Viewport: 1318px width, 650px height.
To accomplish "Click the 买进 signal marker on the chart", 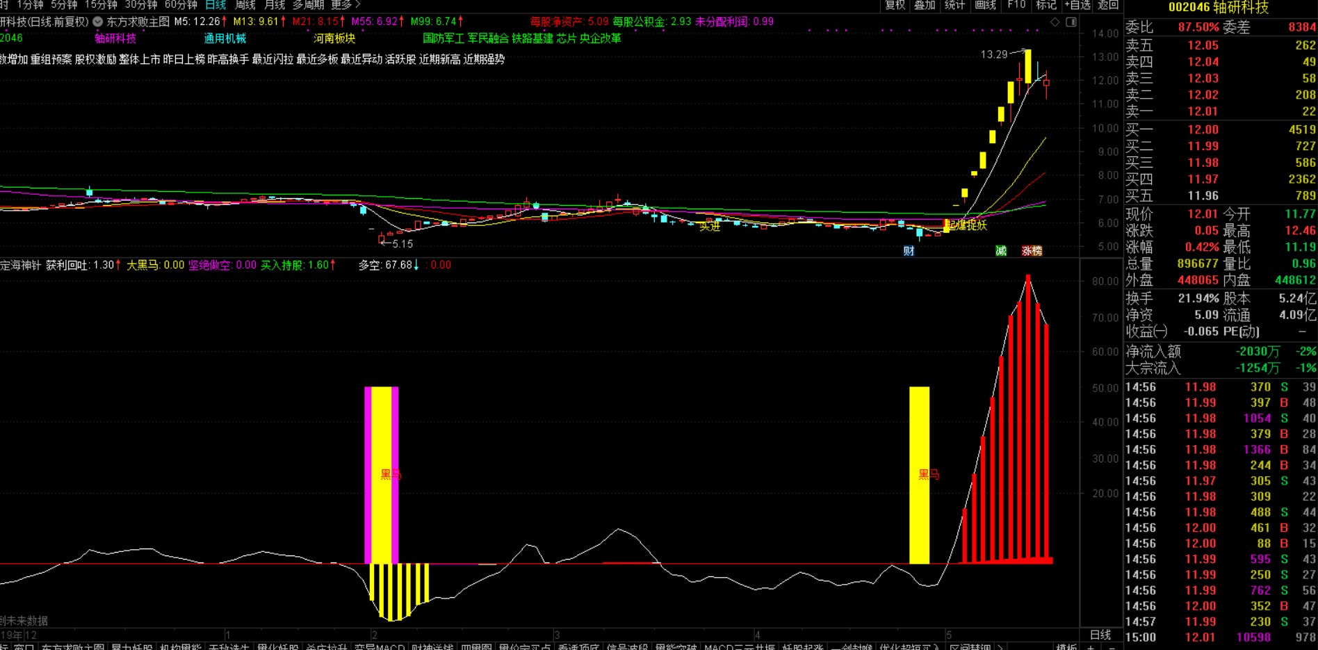I will tap(710, 226).
